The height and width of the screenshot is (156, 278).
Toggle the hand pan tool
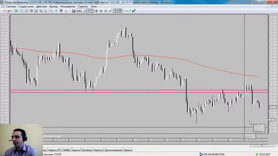tap(120, 11)
